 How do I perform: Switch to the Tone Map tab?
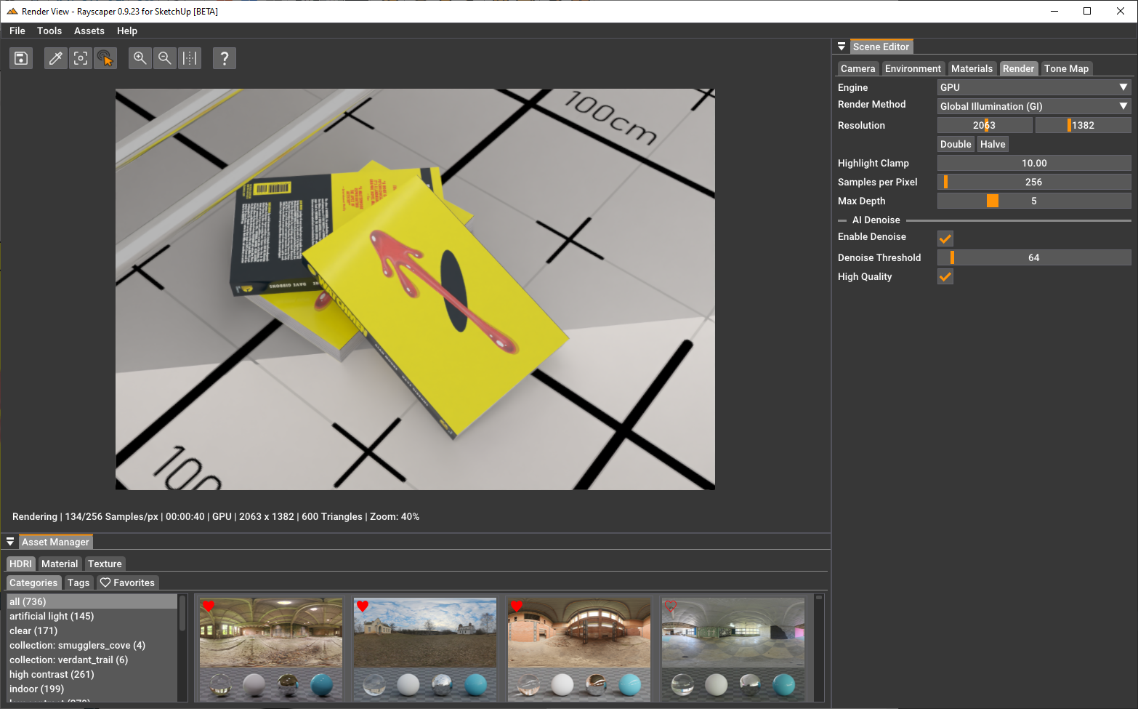coord(1066,68)
